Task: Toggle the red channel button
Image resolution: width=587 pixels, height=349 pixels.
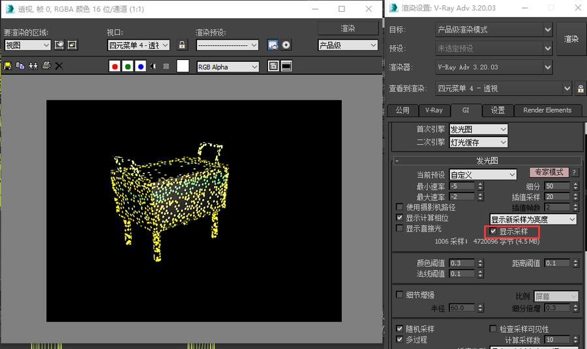Action: click(x=115, y=67)
